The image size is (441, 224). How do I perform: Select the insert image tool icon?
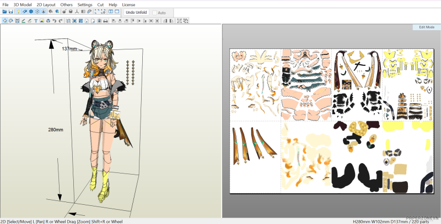(x=42, y=21)
